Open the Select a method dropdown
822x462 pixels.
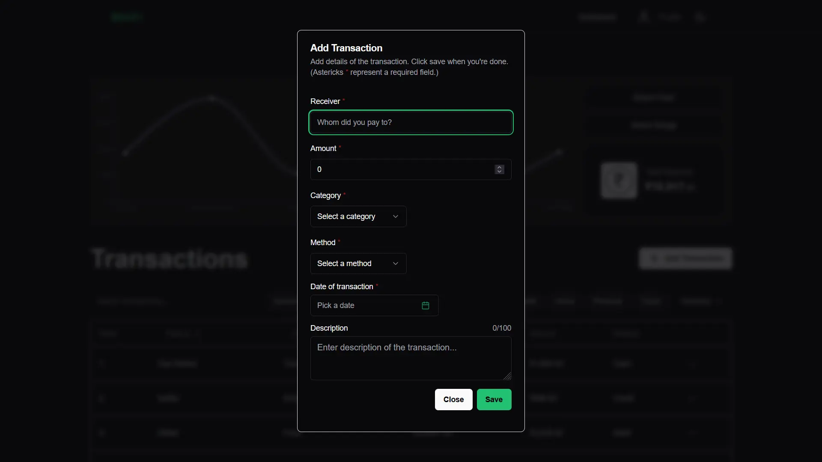(x=358, y=264)
